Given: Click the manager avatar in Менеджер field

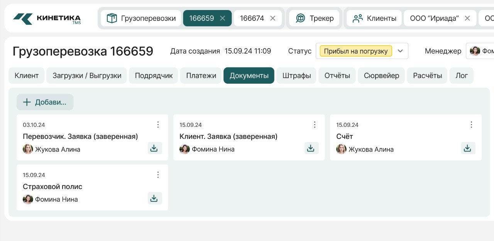Looking at the screenshot, I should click(475, 51).
